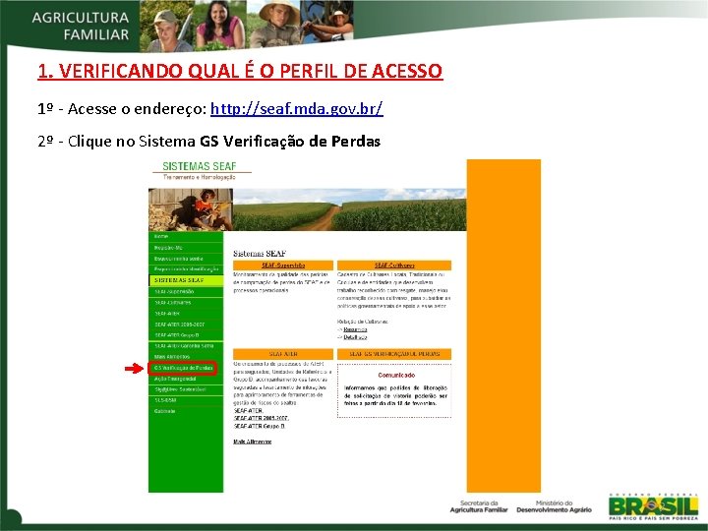
Task: Click the Governo Federal BRASIL logo
Action: pos(653,507)
